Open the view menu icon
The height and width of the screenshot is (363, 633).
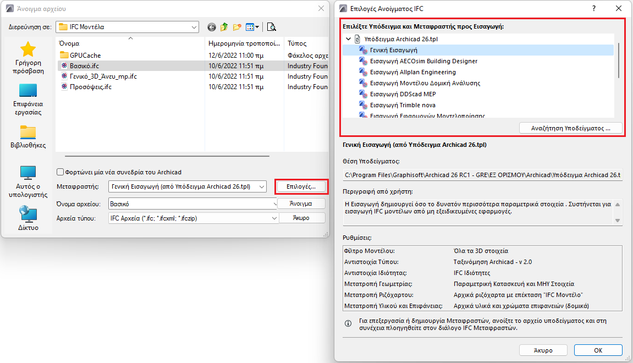[250, 27]
